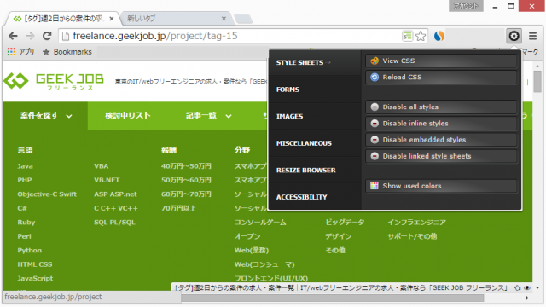
Task: Open the Chrome hamburger menu
Action: pos(532,36)
